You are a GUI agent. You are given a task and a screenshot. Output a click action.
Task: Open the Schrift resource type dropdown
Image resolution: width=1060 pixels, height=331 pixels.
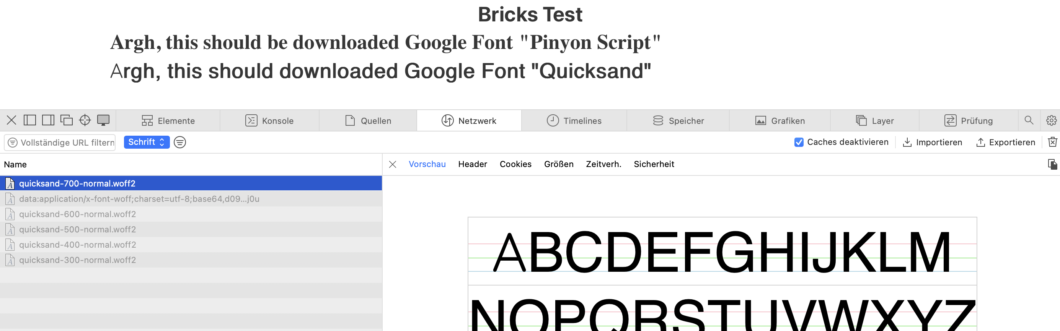tap(147, 142)
